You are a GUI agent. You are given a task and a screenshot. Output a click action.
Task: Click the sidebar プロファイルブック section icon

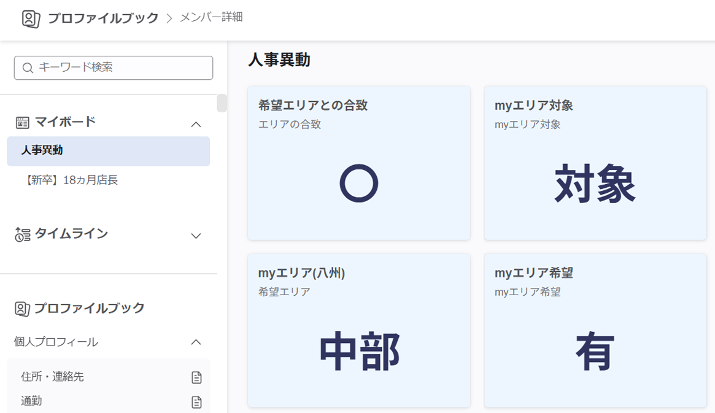[22, 309]
